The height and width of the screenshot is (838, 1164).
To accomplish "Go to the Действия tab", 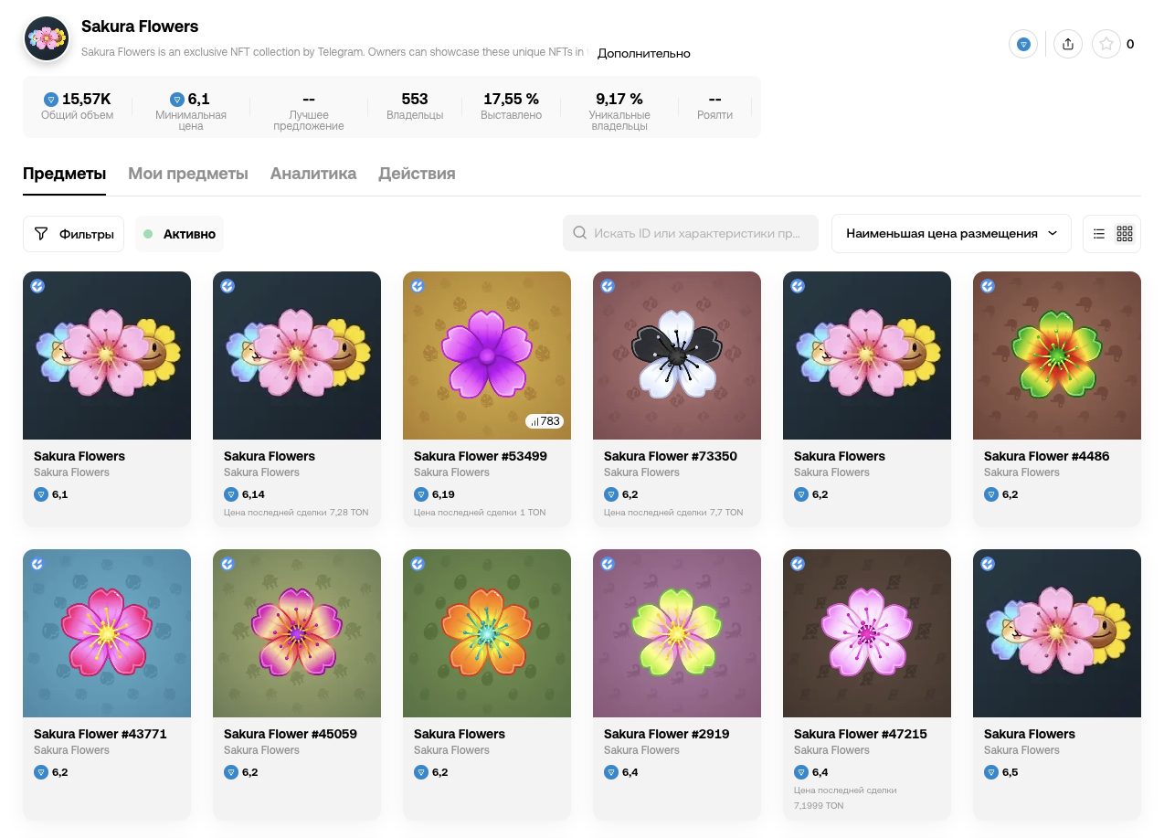I will tap(417, 174).
